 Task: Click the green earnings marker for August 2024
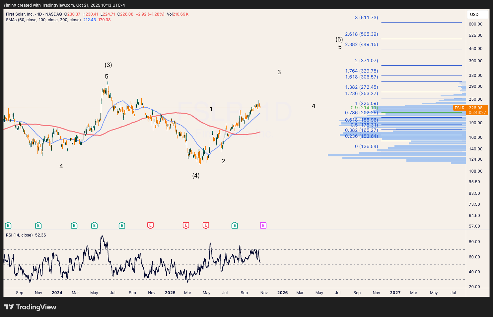click(x=122, y=226)
